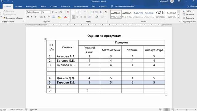Viewport: 197px width, 111px height.
Task: Click Replace (Заменить)
Action: (x=188, y=14)
